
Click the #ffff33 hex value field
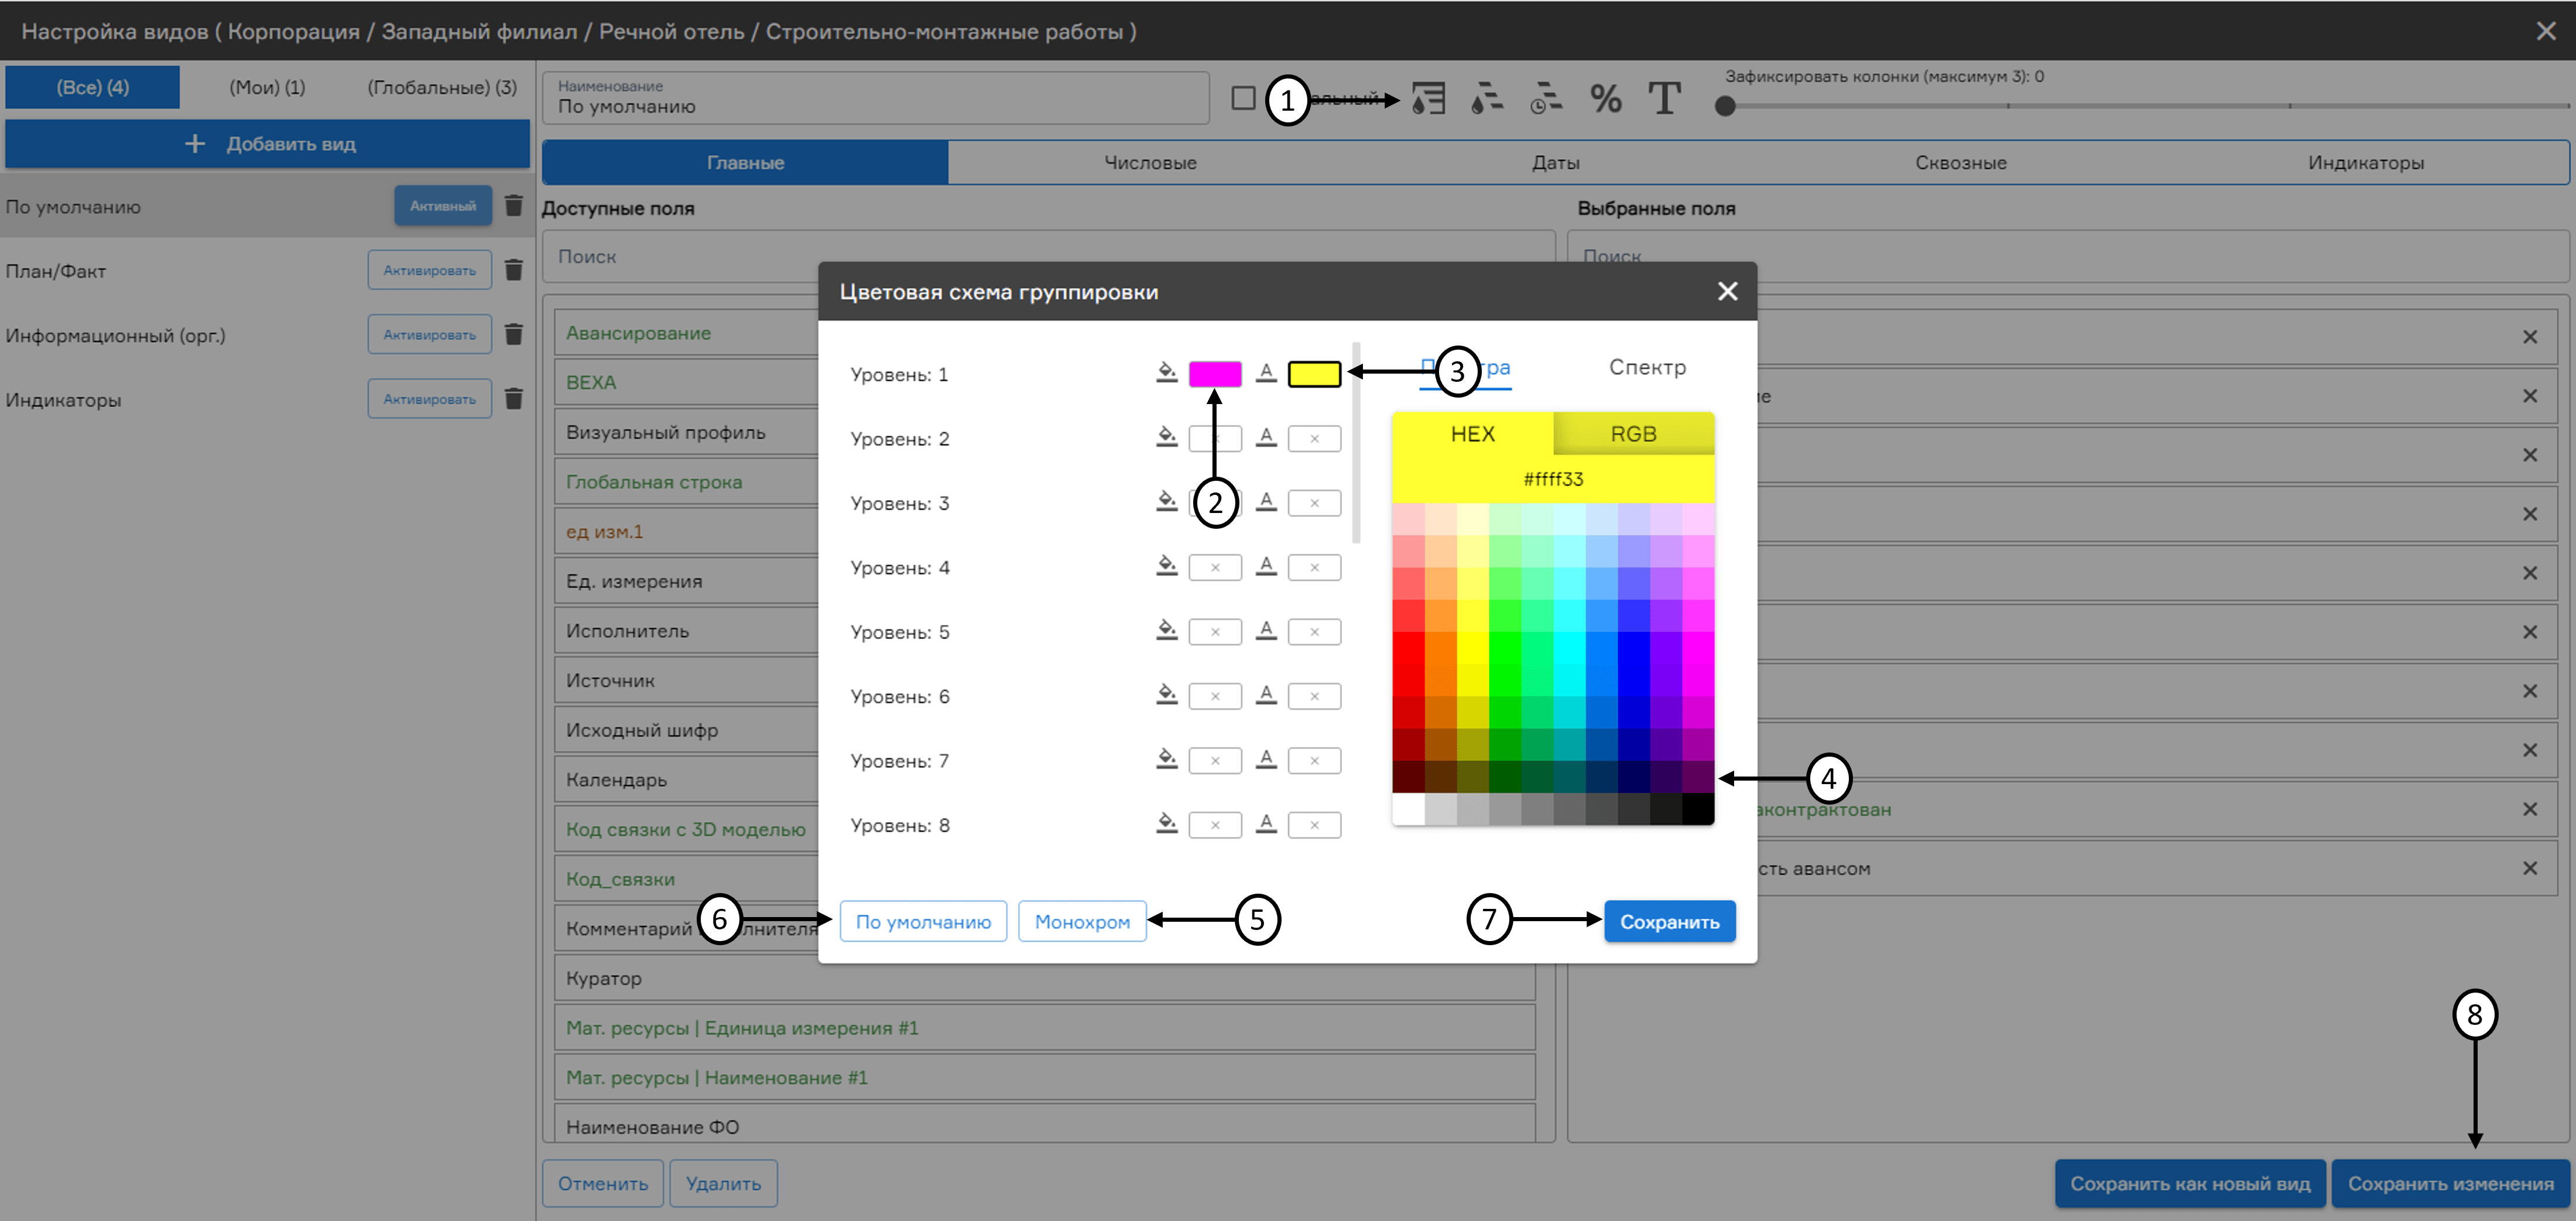click(x=1553, y=479)
